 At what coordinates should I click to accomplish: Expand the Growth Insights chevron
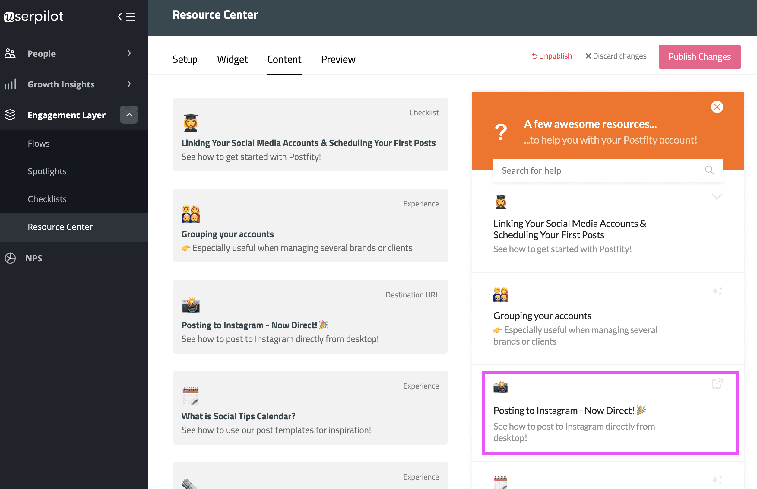(129, 84)
